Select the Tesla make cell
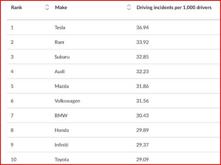This screenshot has width=221, height=165. (60, 27)
